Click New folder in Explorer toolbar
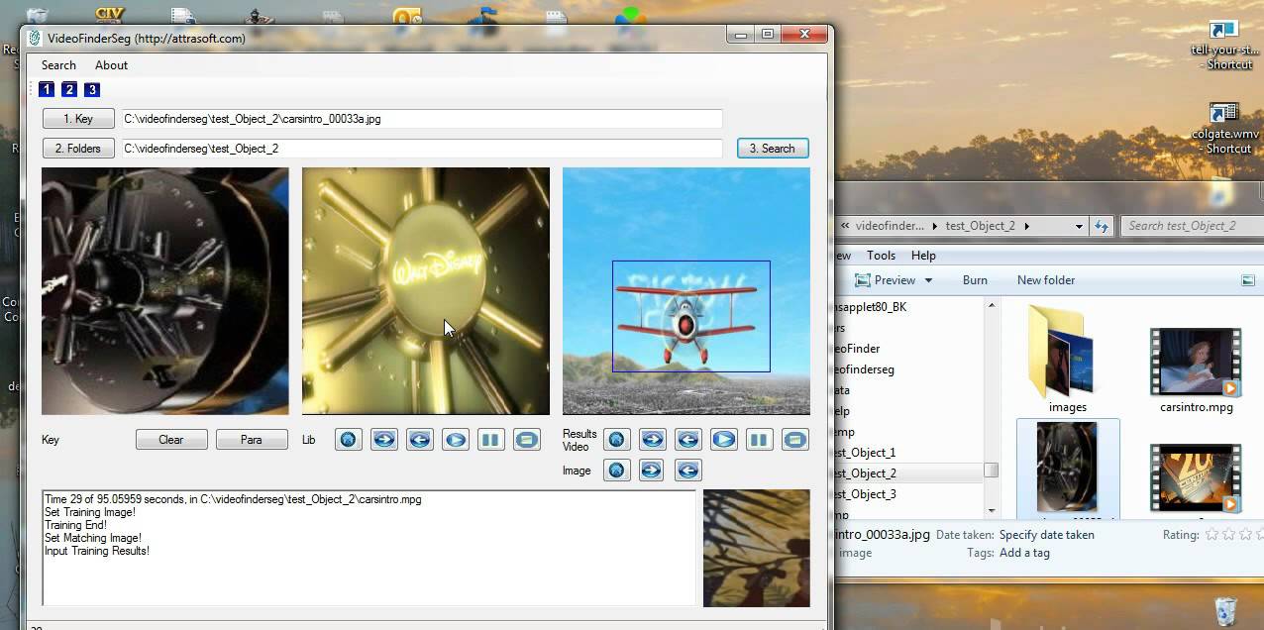The width and height of the screenshot is (1264, 630). pos(1046,280)
